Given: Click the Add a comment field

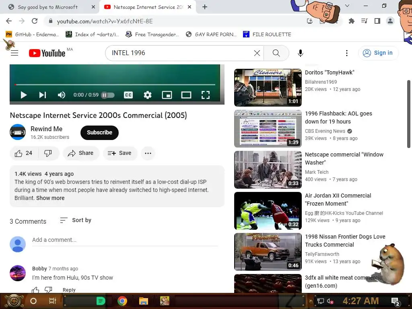Looking at the screenshot, I should tap(125, 240).
